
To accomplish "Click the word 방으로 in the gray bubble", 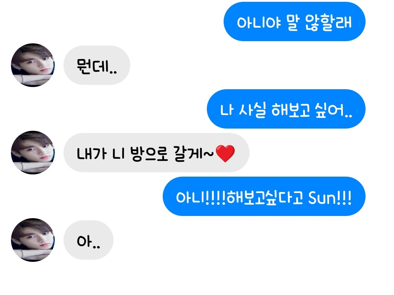I will [149, 154].
